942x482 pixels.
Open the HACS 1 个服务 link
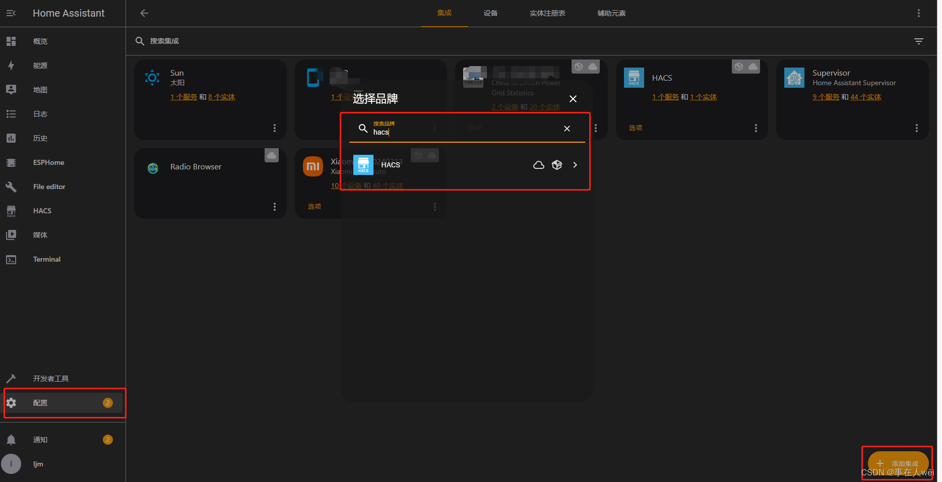[x=665, y=97]
